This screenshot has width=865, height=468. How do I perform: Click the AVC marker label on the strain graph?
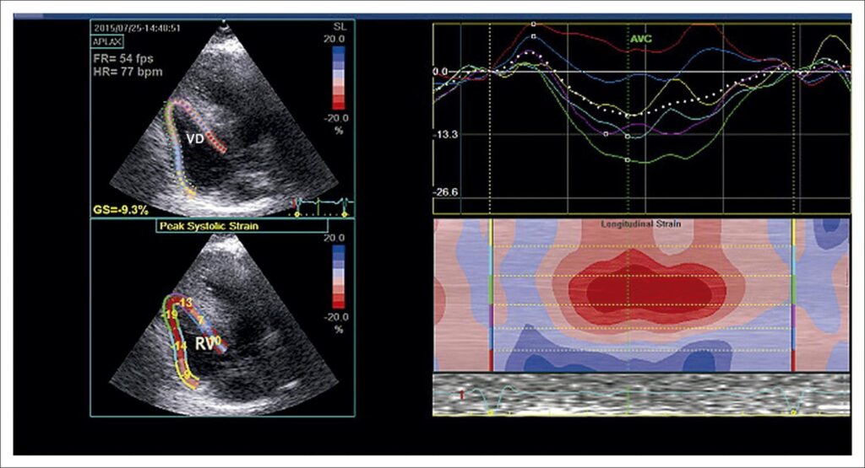coord(641,39)
